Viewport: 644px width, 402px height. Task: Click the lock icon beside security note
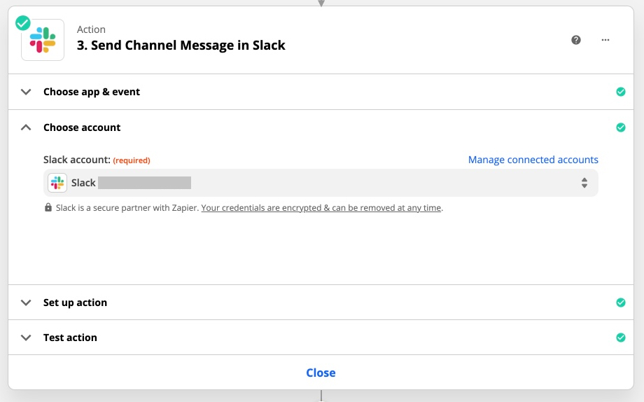tap(48, 208)
